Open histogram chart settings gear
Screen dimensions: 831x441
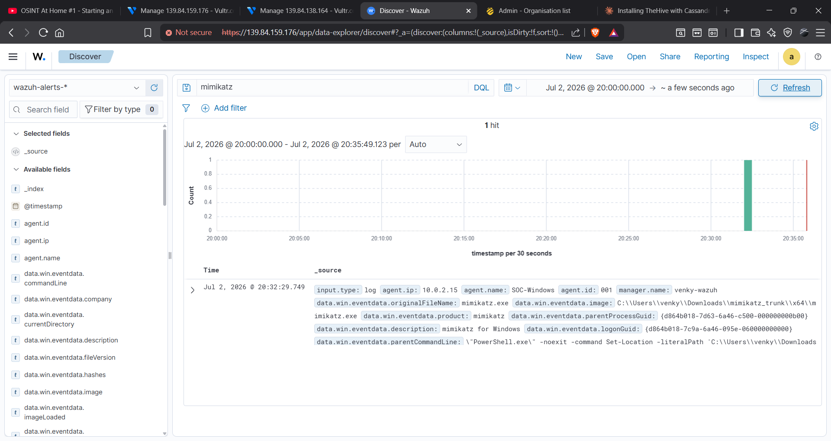[814, 126]
